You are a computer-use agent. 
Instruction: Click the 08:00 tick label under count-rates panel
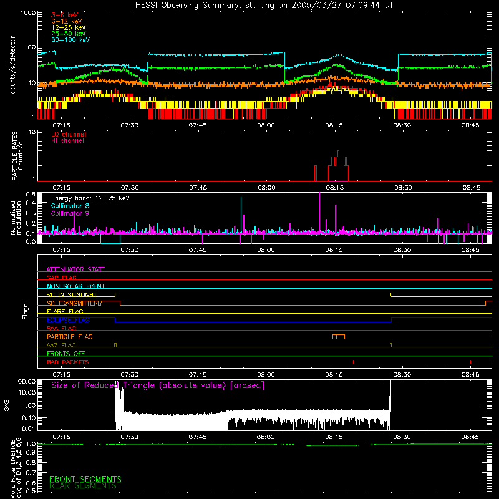point(266,125)
